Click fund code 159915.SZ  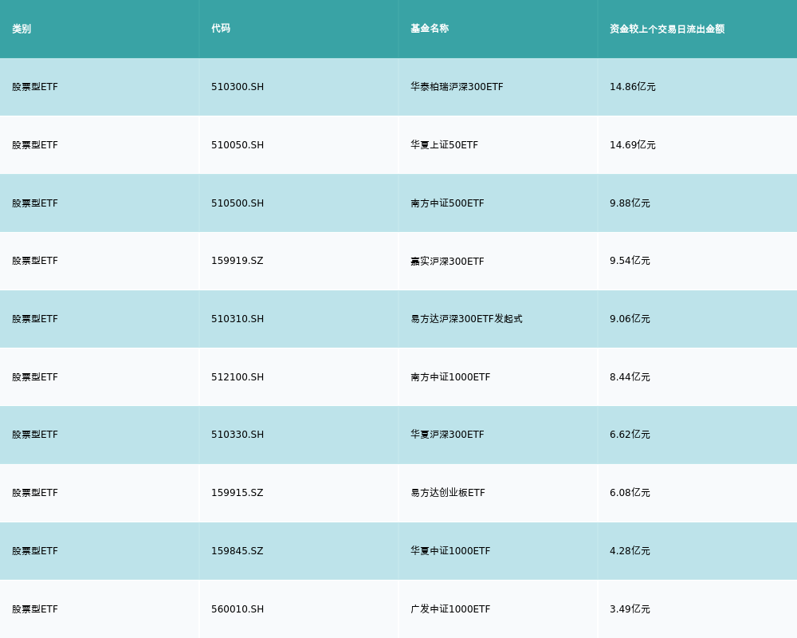tap(238, 493)
